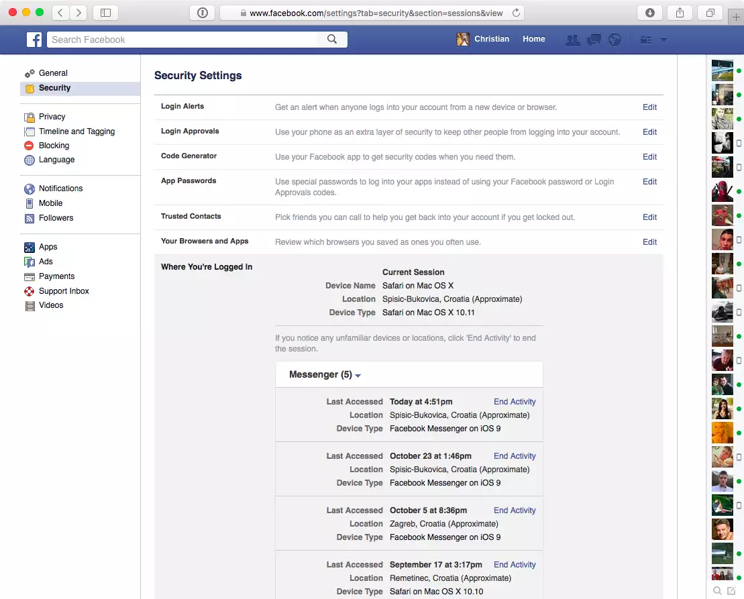Image resolution: width=744 pixels, height=599 pixels.
Task: Open the messages icon
Action: pos(594,40)
